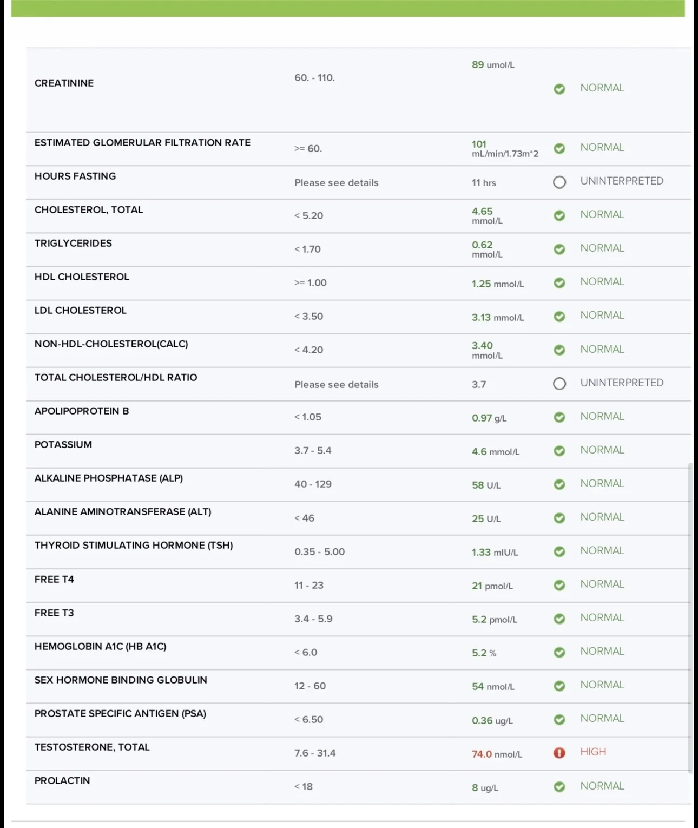Screen dimensions: 698x828
Task: Click the green check icon for LDL Cholesterol
Action: [x=559, y=316]
